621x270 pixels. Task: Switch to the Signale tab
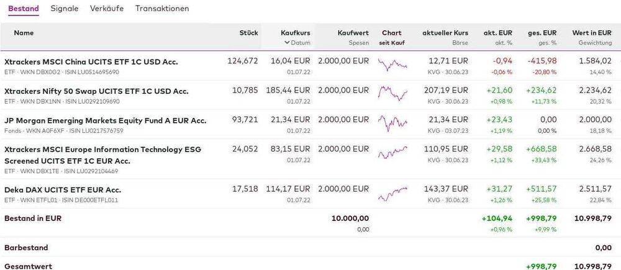coord(65,9)
